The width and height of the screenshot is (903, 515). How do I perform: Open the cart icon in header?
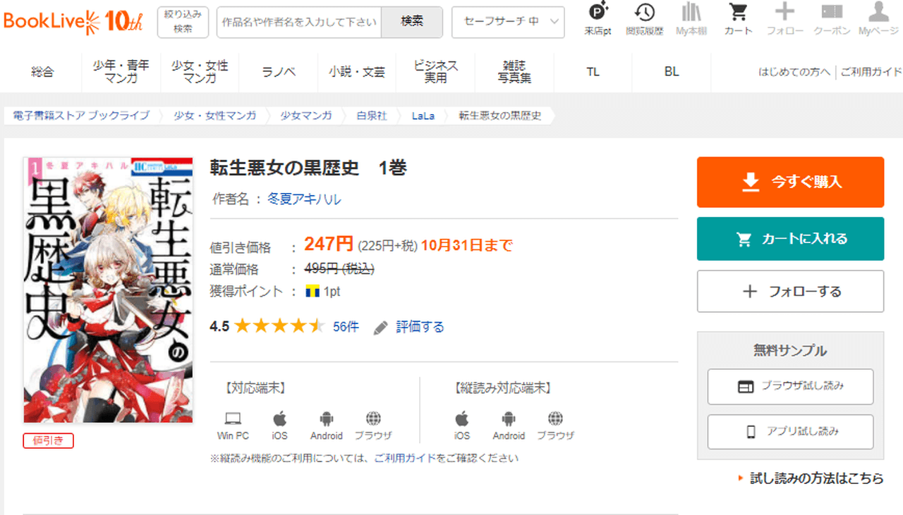tap(738, 19)
